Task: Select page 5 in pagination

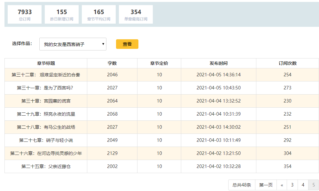Action: 313,185
